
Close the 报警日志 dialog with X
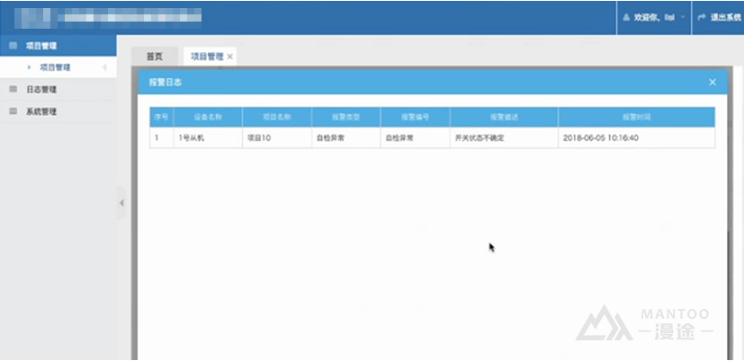(x=713, y=82)
